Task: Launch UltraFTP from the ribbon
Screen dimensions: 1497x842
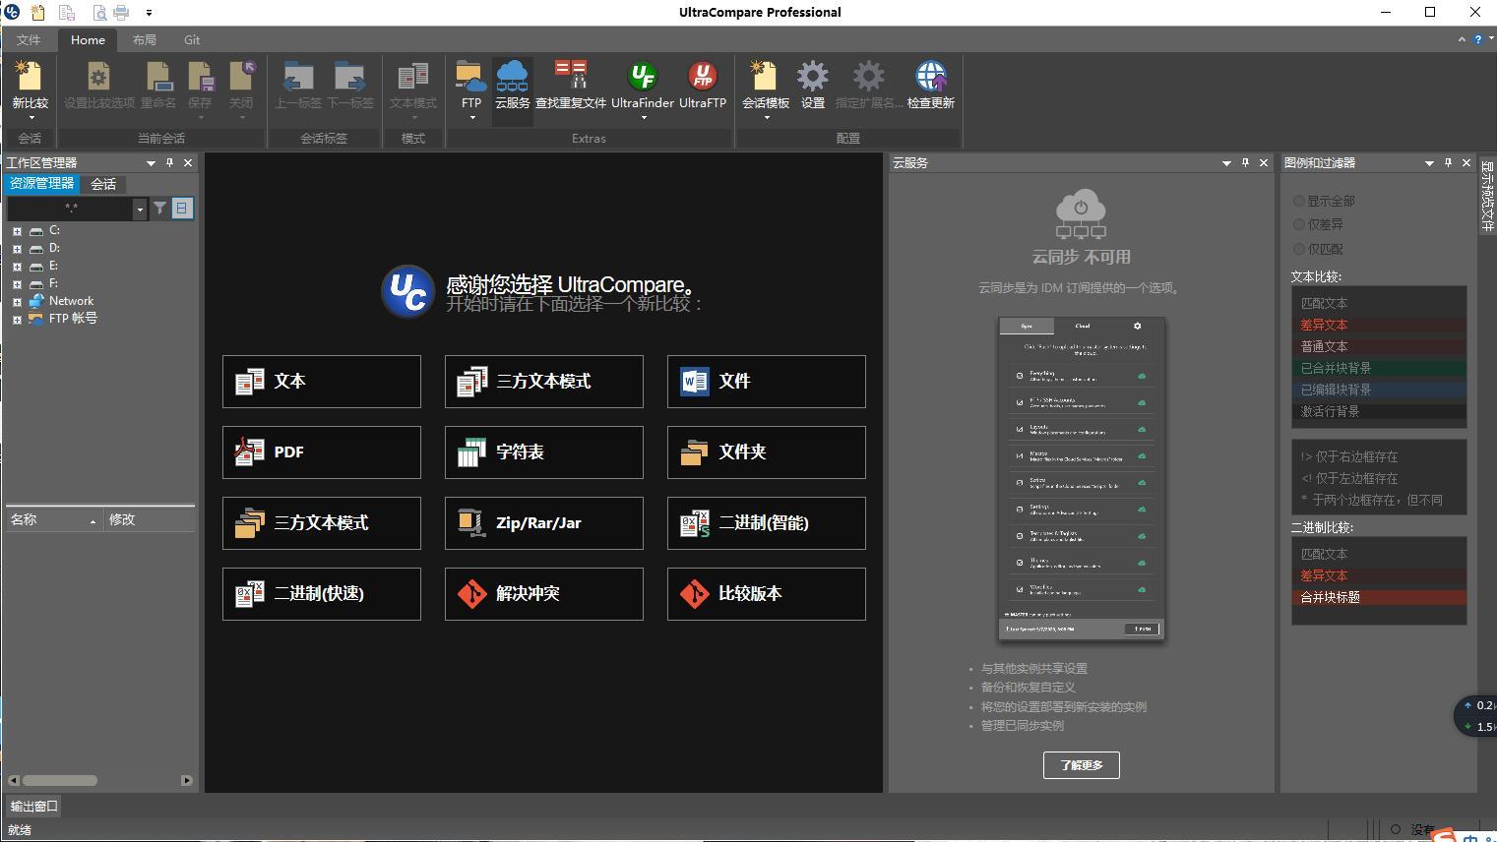Action: [702, 79]
